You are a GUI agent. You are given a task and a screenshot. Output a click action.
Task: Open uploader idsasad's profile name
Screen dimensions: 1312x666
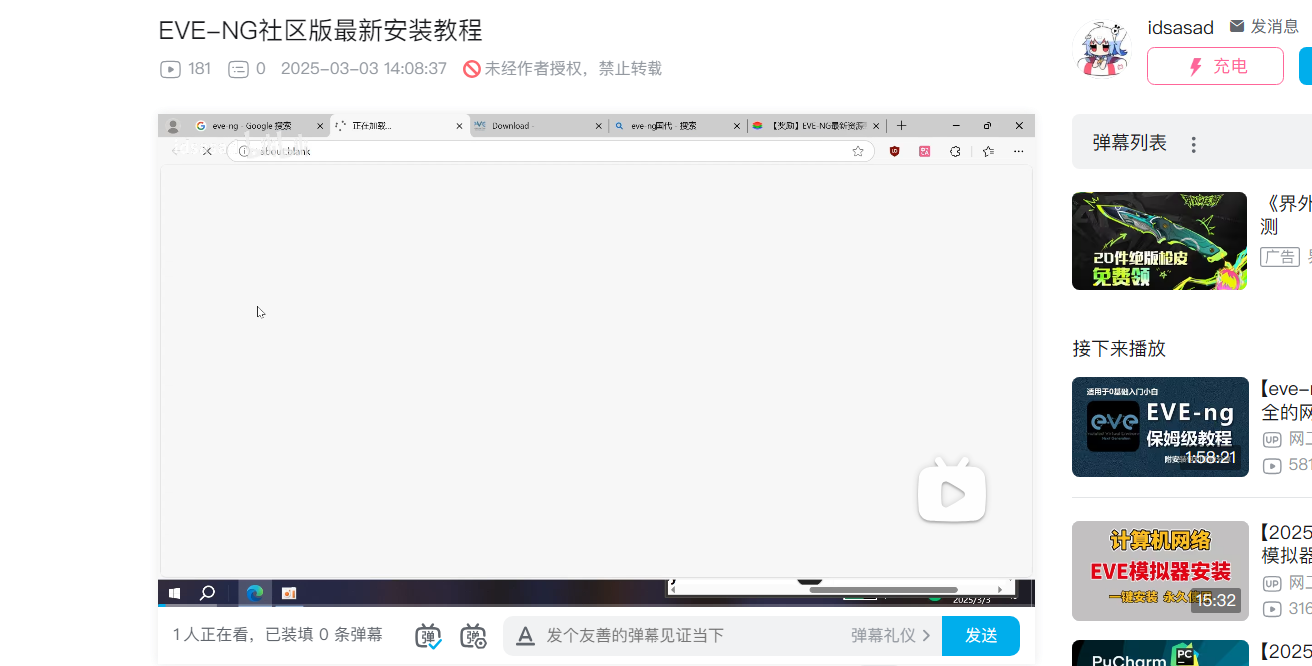tap(1180, 28)
